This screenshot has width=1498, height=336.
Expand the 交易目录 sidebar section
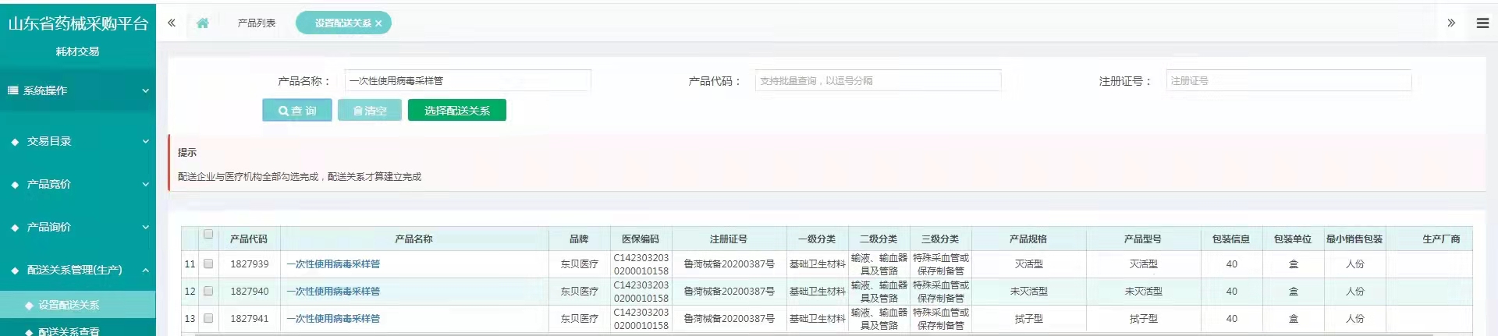[78, 141]
